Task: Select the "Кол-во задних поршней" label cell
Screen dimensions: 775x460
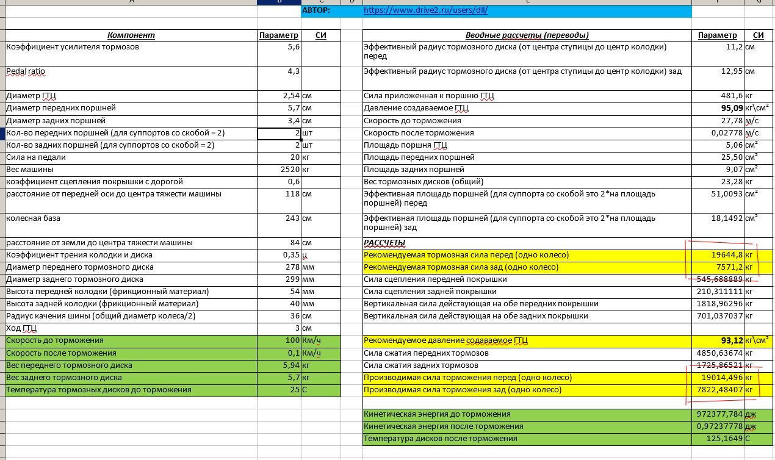Action: (131, 145)
